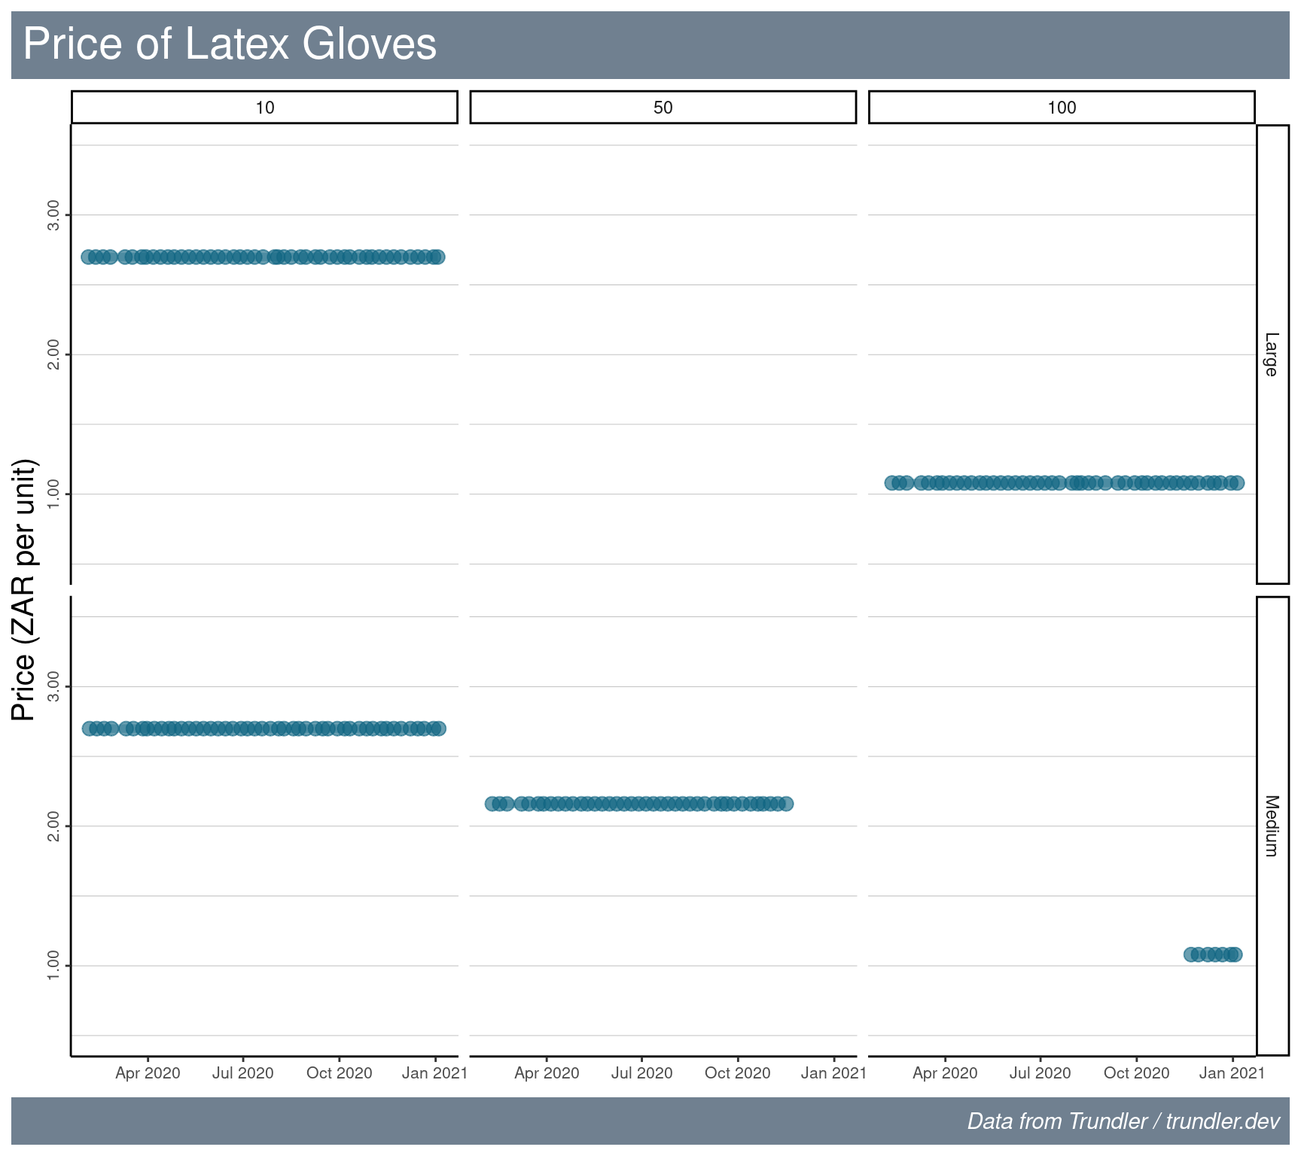Click 'Oct 2020' on the 100-pack x-axis
This screenshot has width=1301, height=1156.
[x=1136, y=1073]
